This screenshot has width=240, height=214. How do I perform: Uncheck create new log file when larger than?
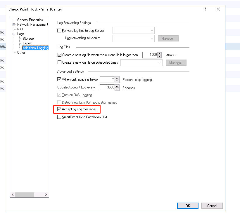[x=59, y=55]
